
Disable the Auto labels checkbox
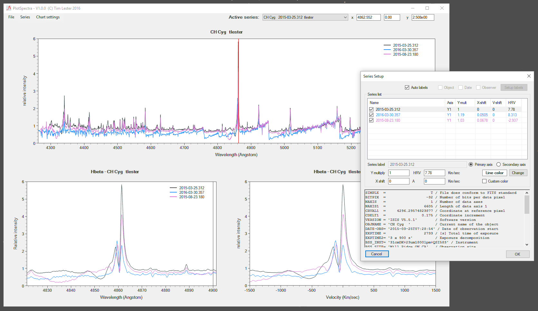coord(407,88)
